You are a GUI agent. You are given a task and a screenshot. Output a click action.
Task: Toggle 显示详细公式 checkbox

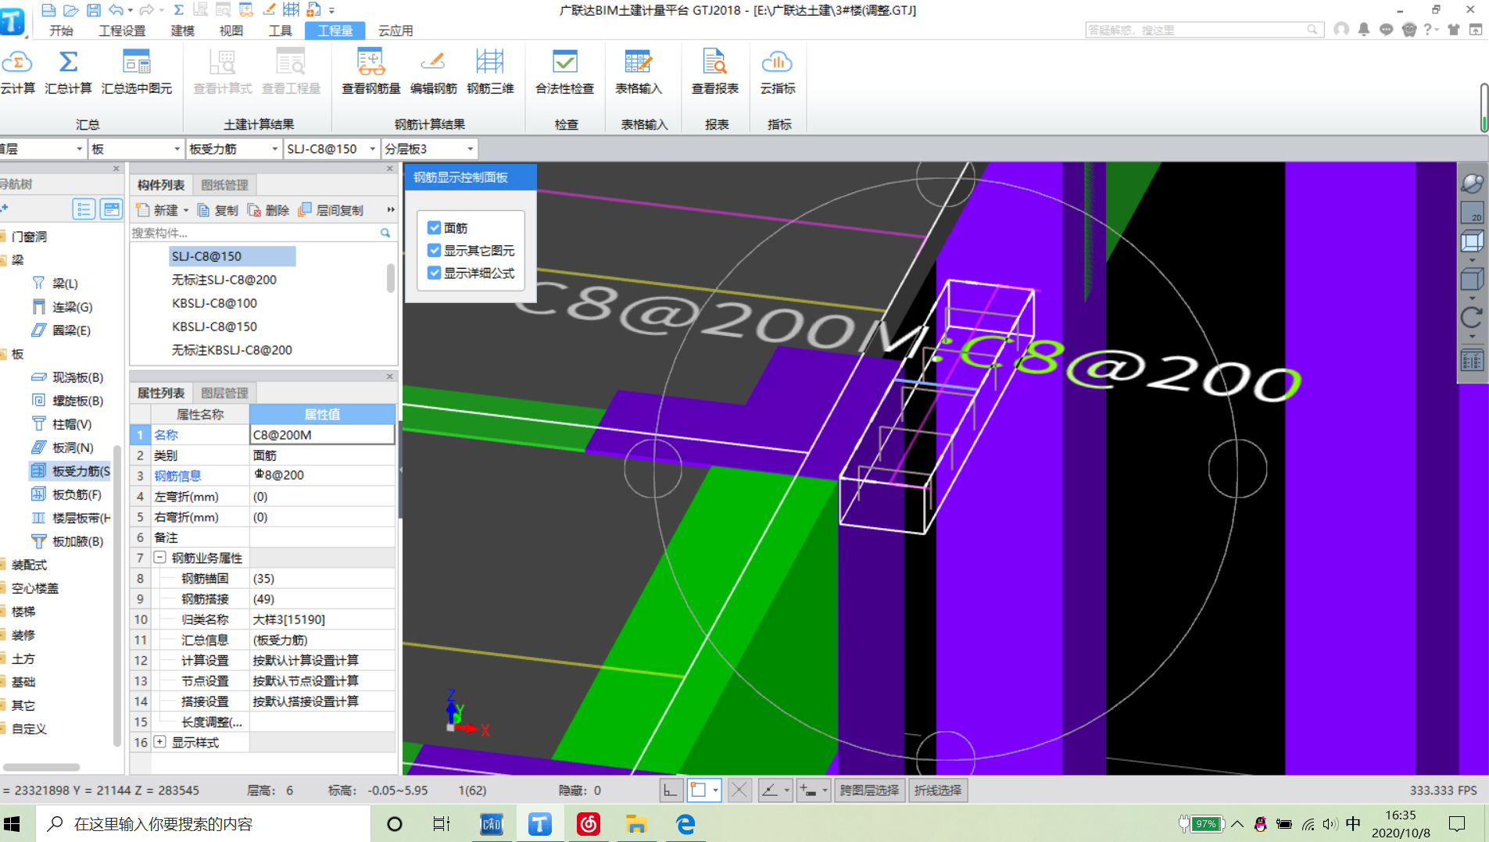pyautogui.click(x=435, y=273)
